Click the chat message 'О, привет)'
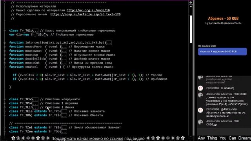 pos(227,88)
